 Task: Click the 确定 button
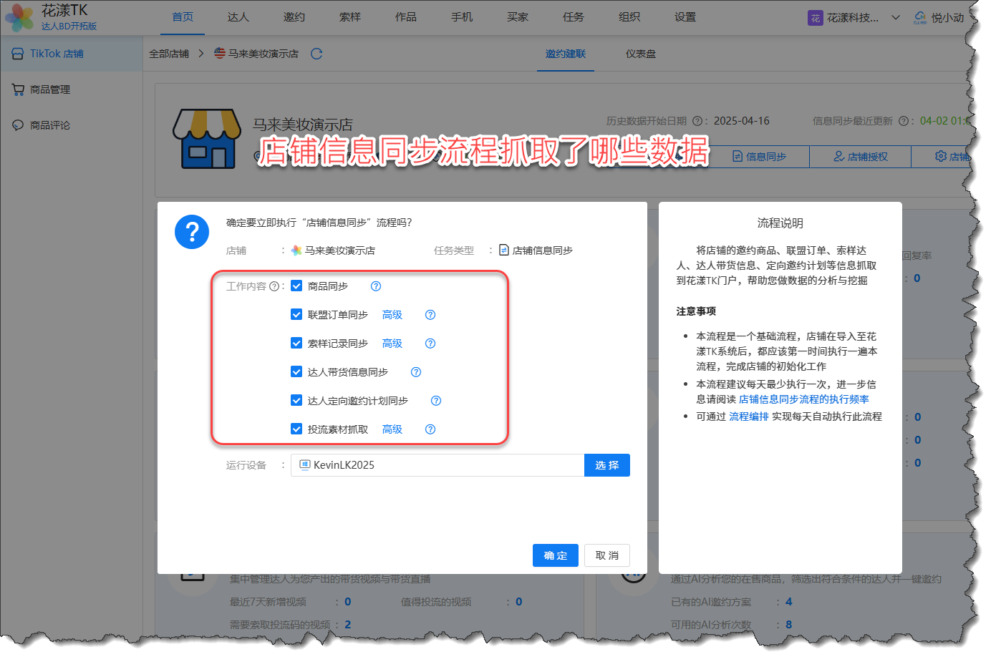coord(555,555)
